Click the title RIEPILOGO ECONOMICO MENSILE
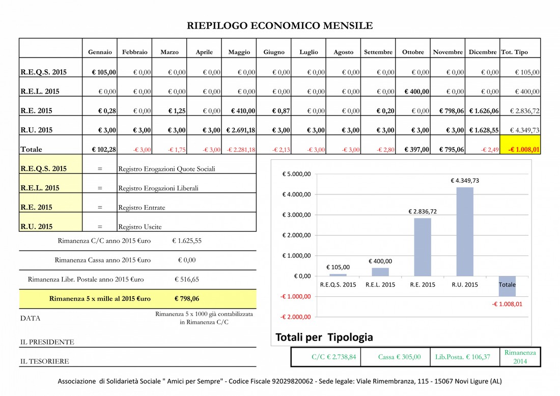Screen dimensions: 560x396 (279, 26)
